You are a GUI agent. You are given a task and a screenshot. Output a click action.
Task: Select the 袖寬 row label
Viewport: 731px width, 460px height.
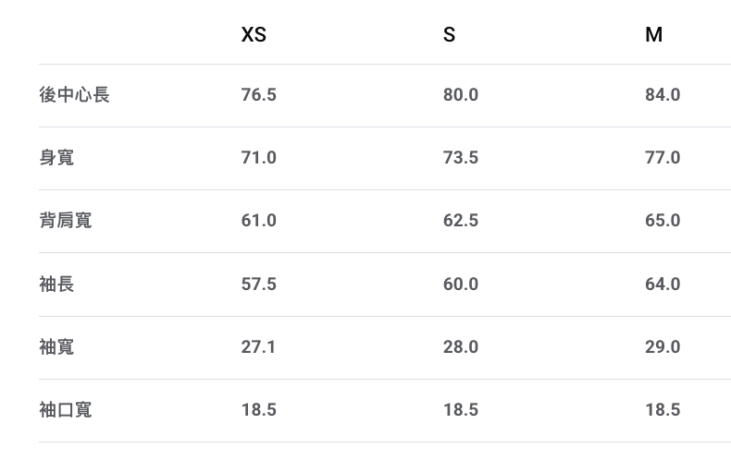[56, 346]
